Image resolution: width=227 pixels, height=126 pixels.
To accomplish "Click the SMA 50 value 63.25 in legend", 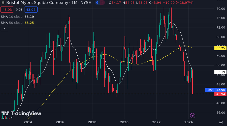I will coord(29,23).
